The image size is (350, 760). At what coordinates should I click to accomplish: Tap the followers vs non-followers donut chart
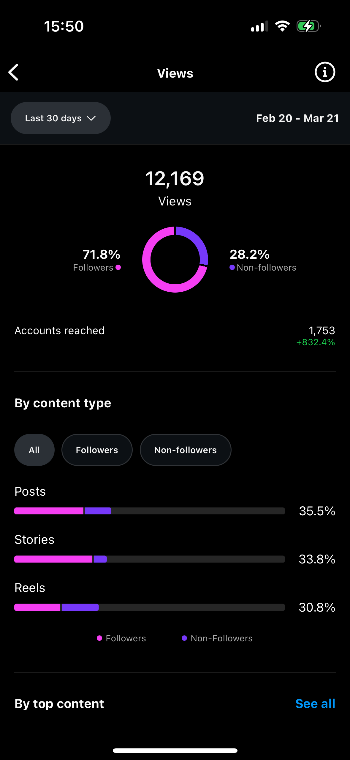coord(175,260)
